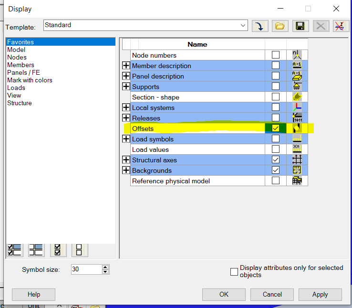Screen dimensions: 352x308
Task: Switch to View category
Action: (x=61, y=95)
